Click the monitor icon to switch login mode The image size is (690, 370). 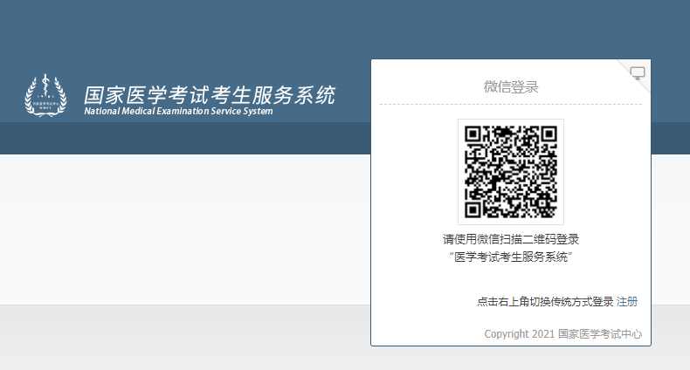click(x=638, y=73)
